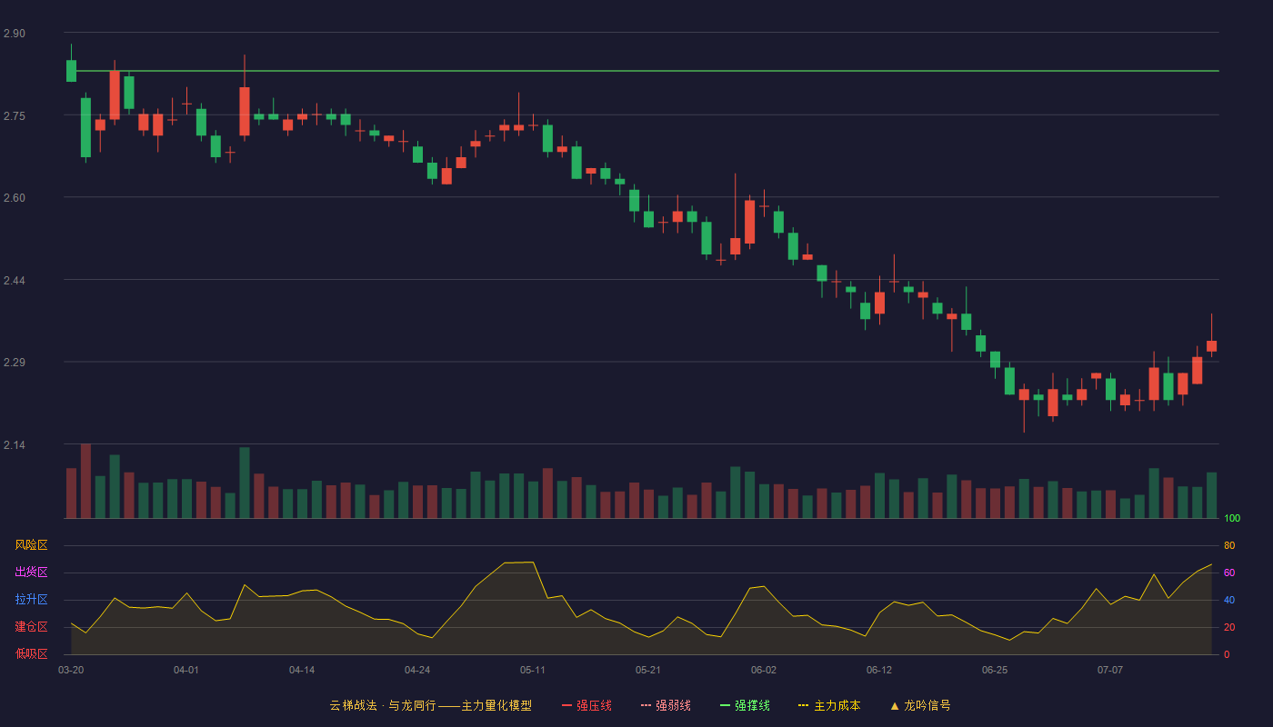The image size is (1273, 727).
Task: Click the 07-07 date axis marker
Action: [x=1110, y=670]
